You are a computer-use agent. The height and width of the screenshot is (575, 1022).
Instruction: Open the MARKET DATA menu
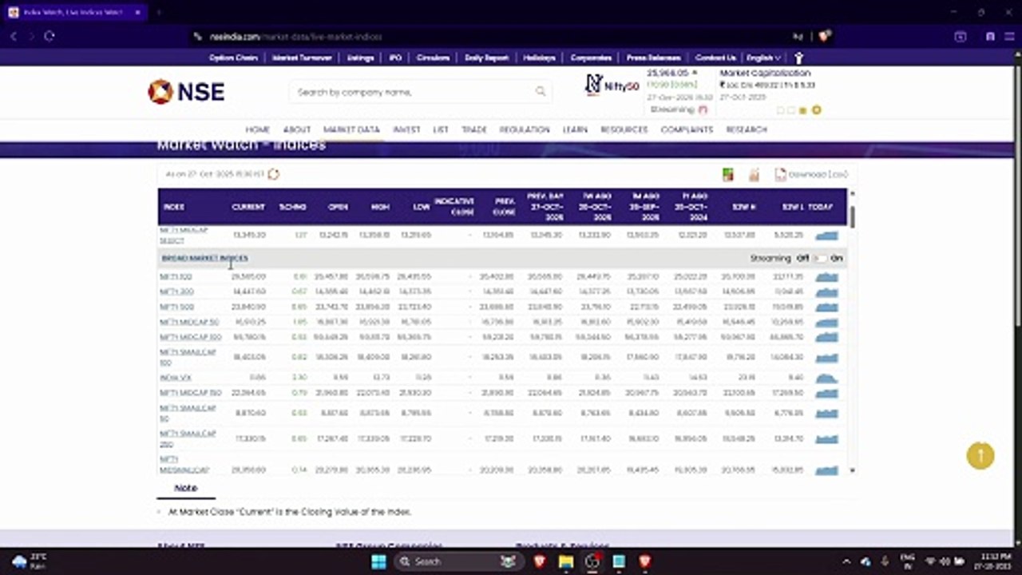351,129
